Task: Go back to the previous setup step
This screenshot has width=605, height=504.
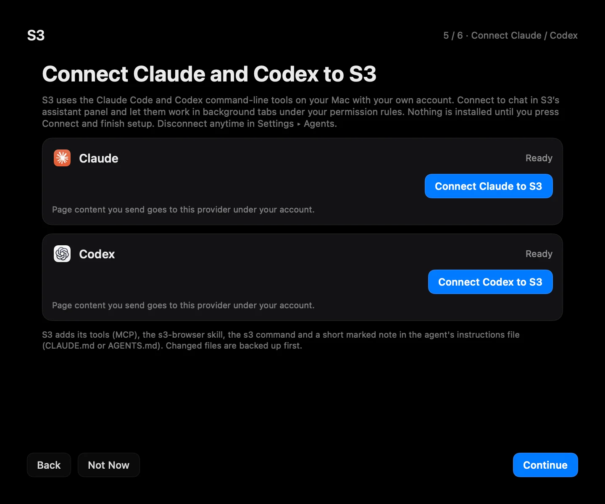Action: 49,465
